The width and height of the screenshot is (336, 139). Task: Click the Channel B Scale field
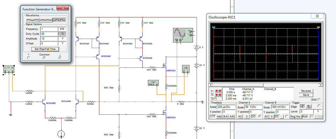tap(280, 107)
